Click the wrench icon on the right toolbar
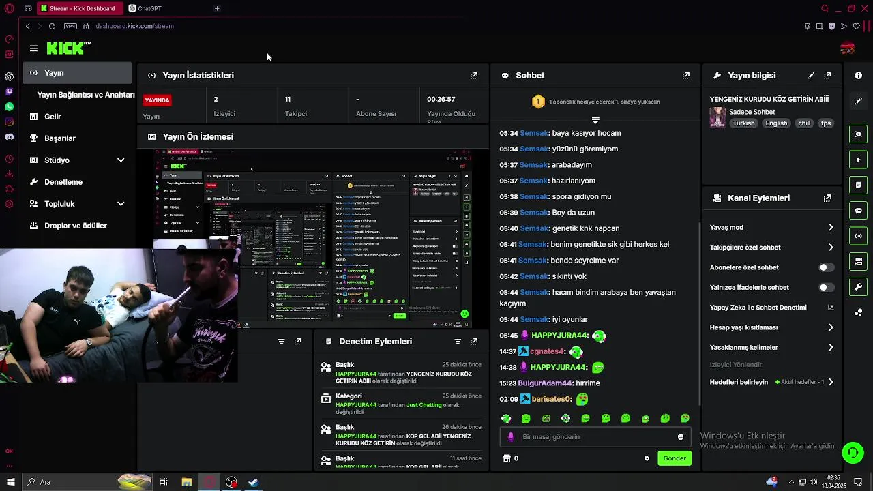The width and height of the screenshot is (873, 491). pyautogui.click(x=859, y=287)
